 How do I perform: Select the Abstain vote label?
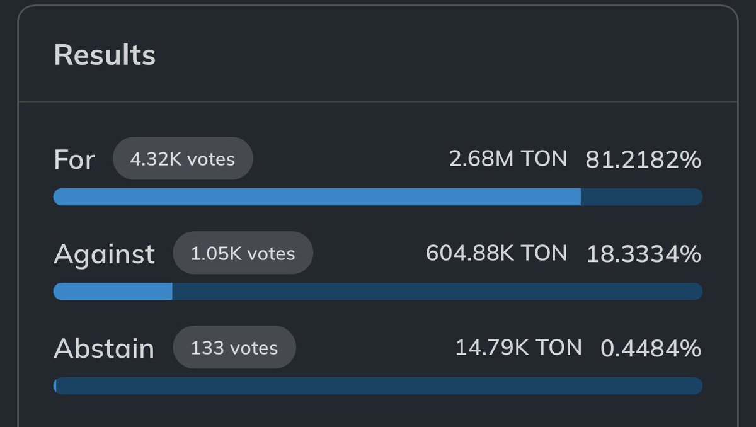pos(104,348)
